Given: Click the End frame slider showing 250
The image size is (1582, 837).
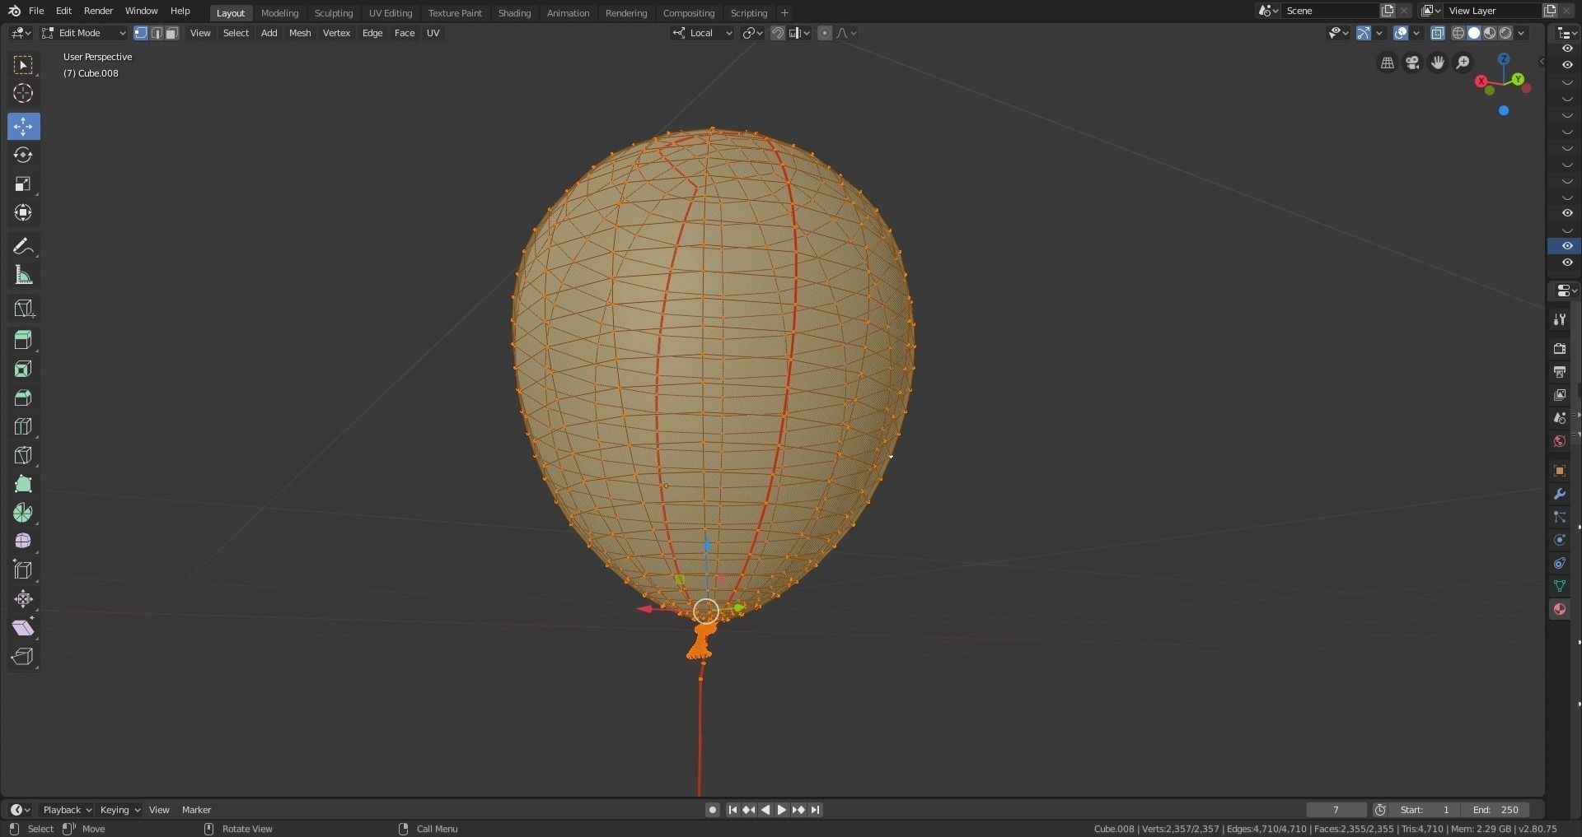Looking at the screenshot, I should pos(1495,810).
